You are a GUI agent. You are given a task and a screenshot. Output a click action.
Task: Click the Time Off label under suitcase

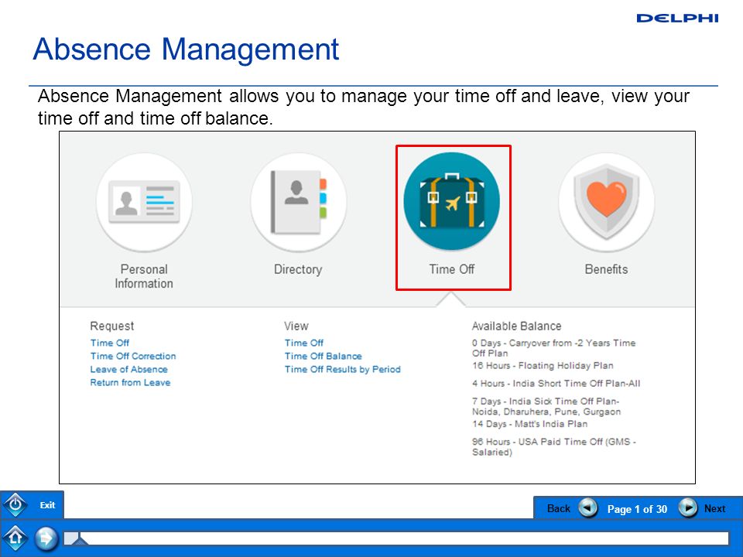point(451,269)
